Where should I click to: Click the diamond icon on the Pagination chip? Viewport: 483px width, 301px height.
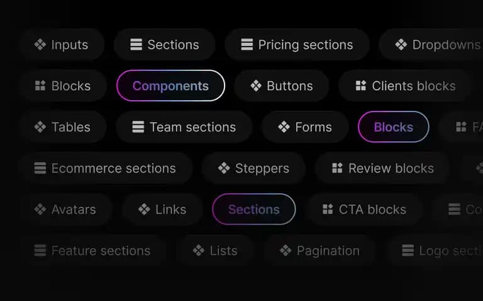[286, 250]
